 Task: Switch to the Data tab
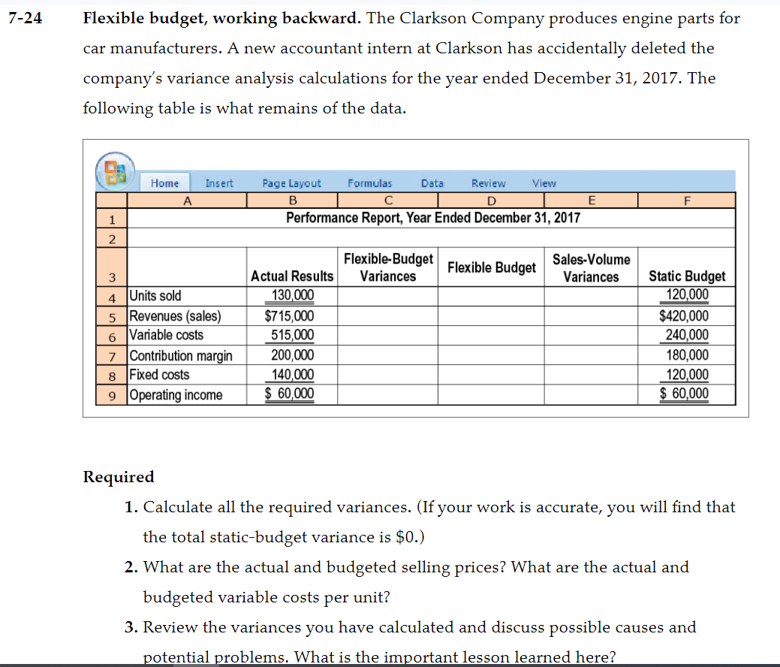[432, 183]
